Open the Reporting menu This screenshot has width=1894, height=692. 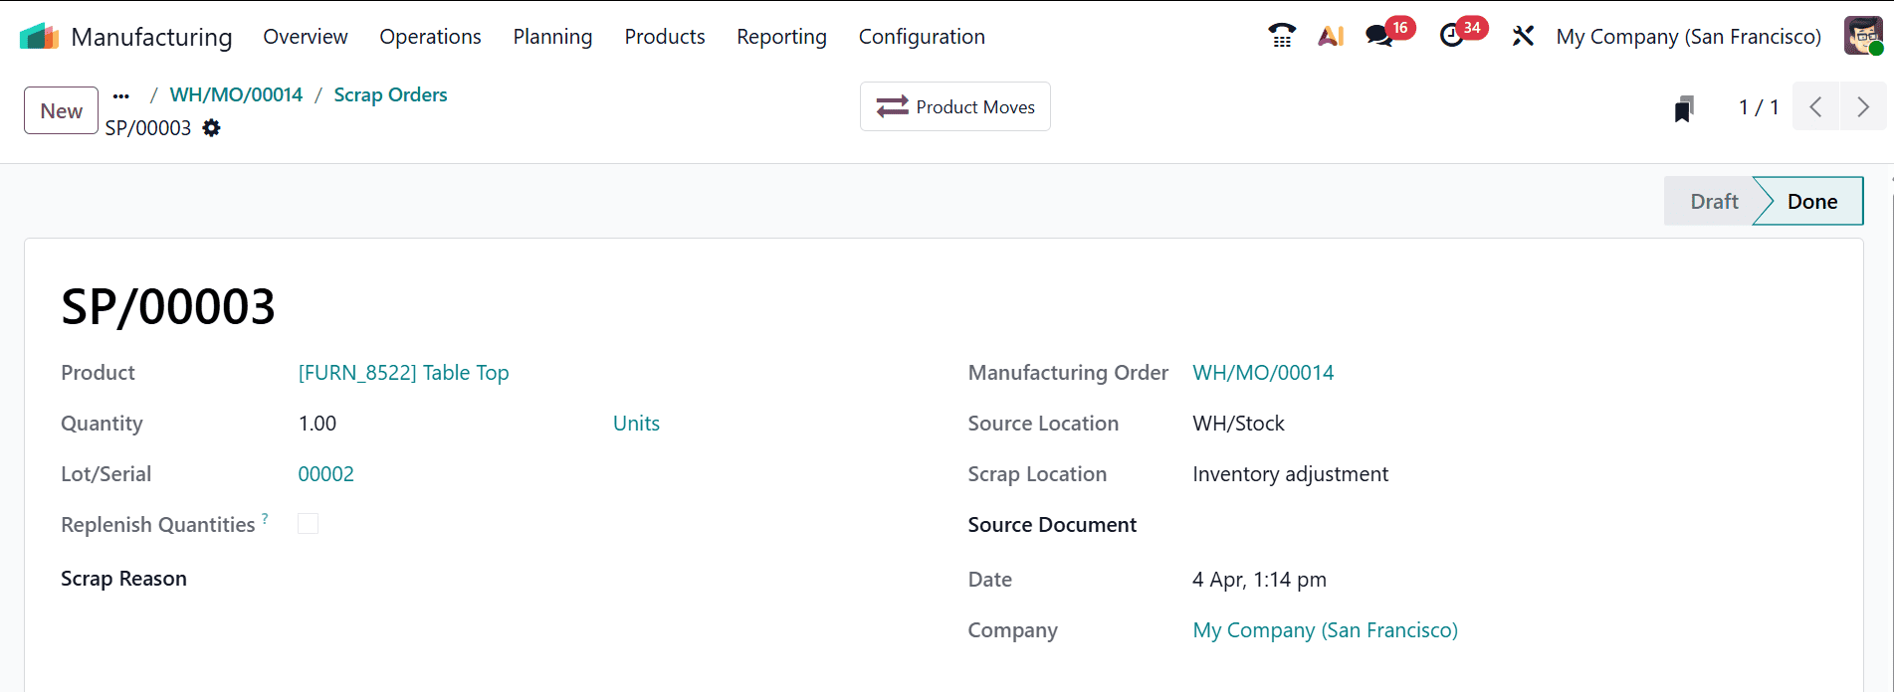[781, 37]
